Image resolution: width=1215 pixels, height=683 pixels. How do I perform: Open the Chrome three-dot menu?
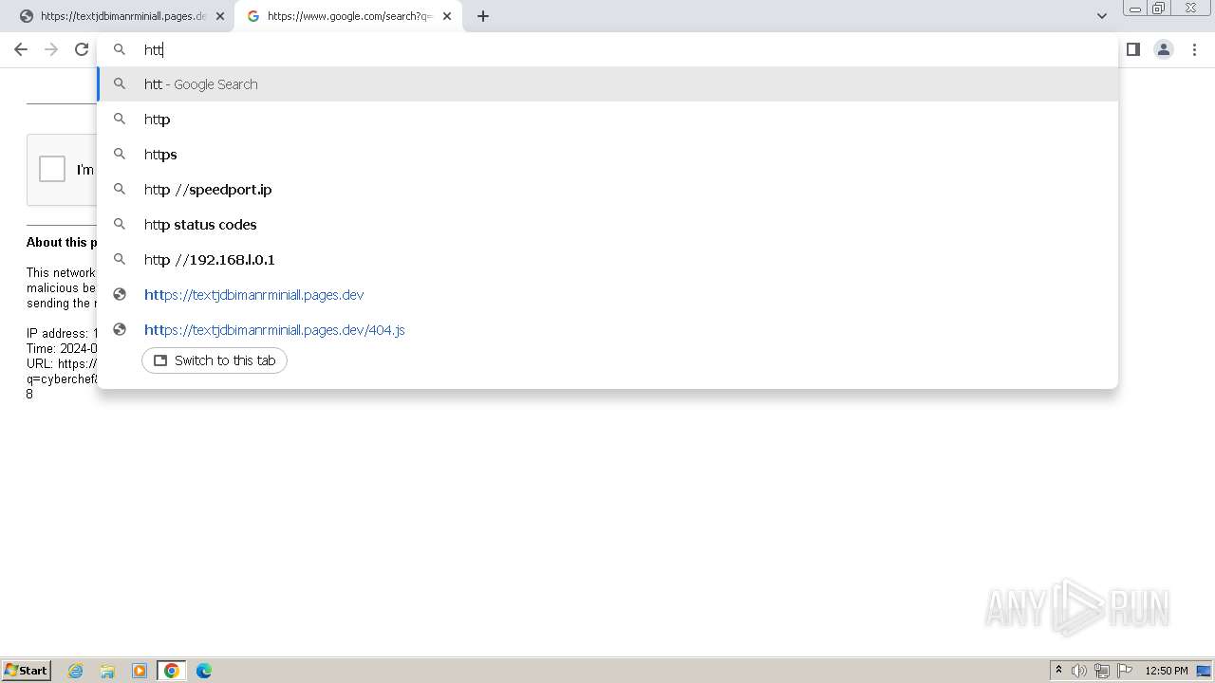point(1194,49)
